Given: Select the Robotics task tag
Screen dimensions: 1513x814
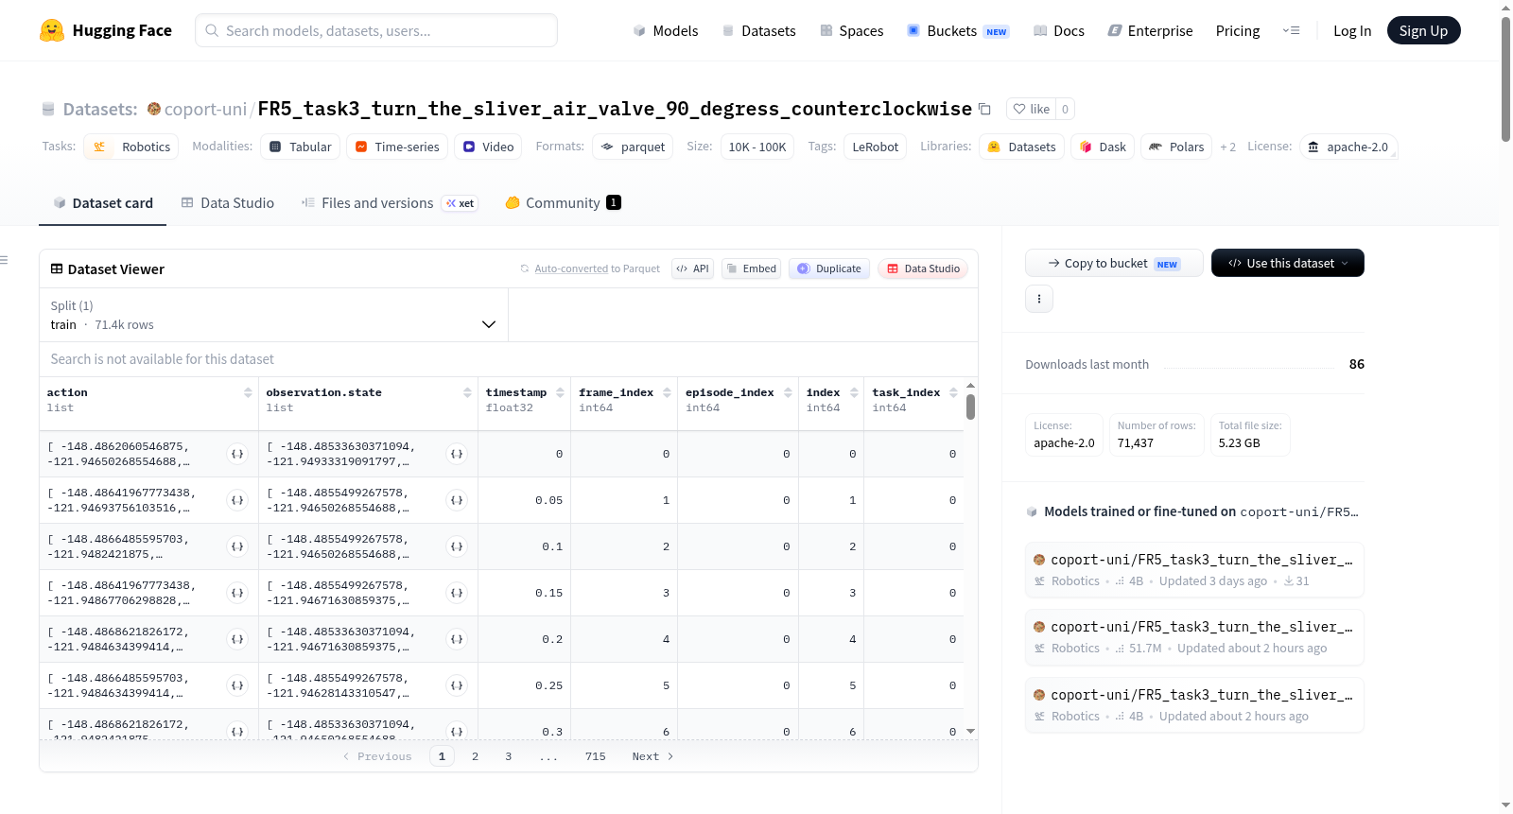Looking at the screenshot, I should 131,147.
